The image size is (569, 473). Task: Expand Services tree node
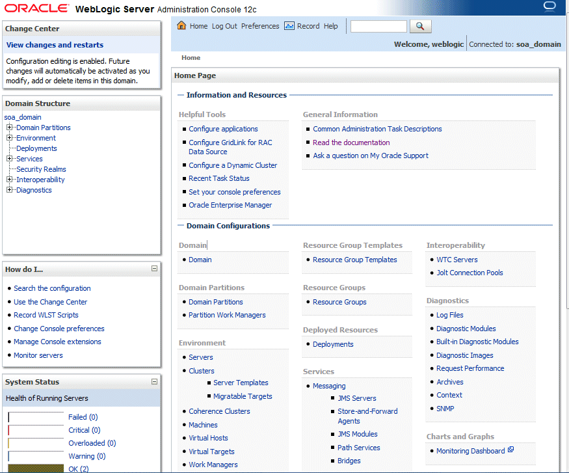[x=10, y=159]
